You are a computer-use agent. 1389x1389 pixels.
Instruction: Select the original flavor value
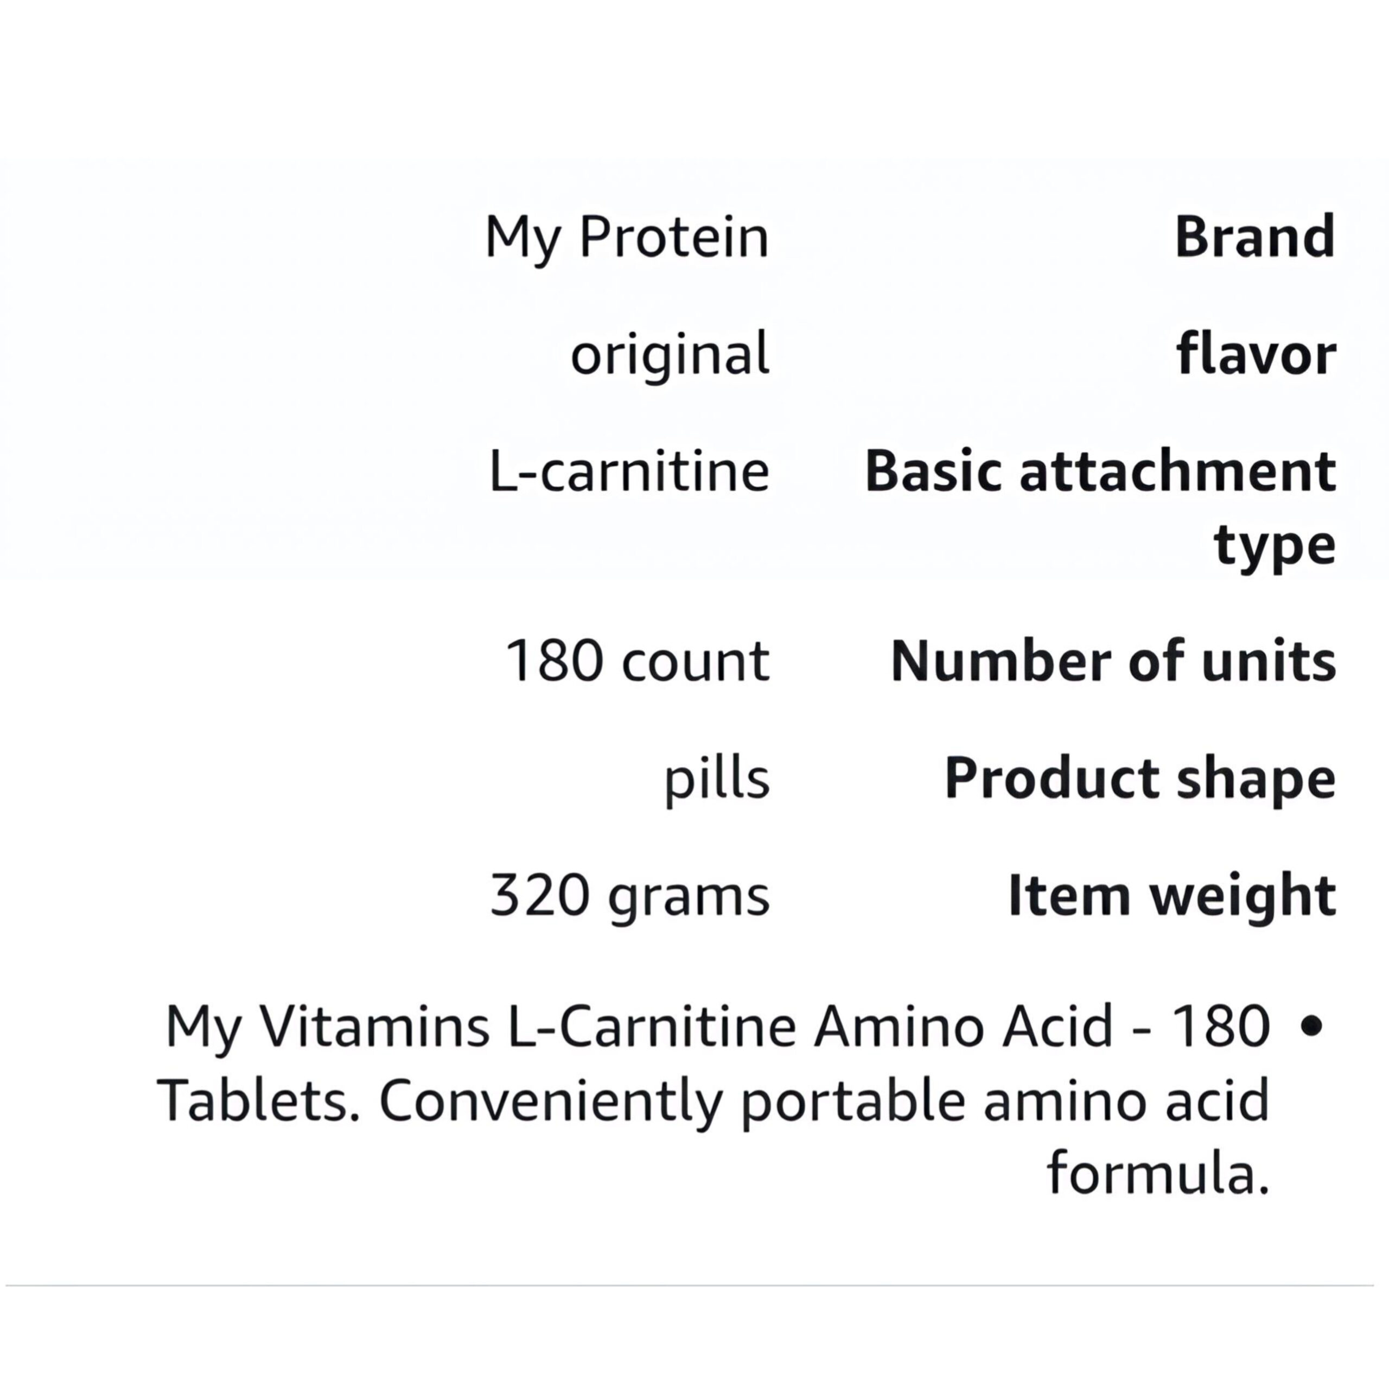670,354
